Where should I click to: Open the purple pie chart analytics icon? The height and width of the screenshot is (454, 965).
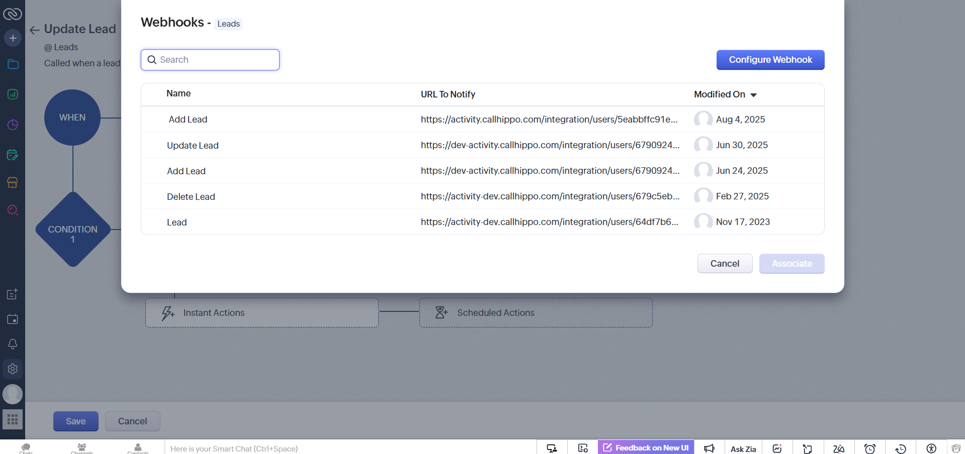pos(13,125)
